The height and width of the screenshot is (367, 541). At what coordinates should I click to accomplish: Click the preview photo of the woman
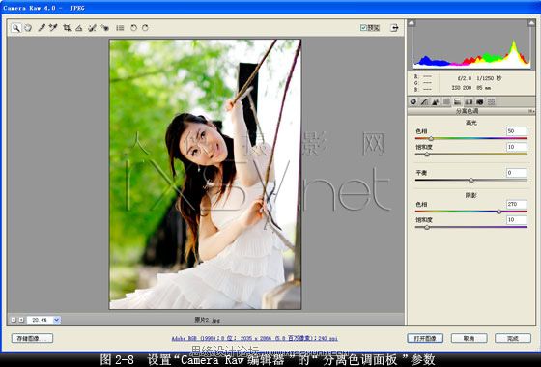[205, 174]
